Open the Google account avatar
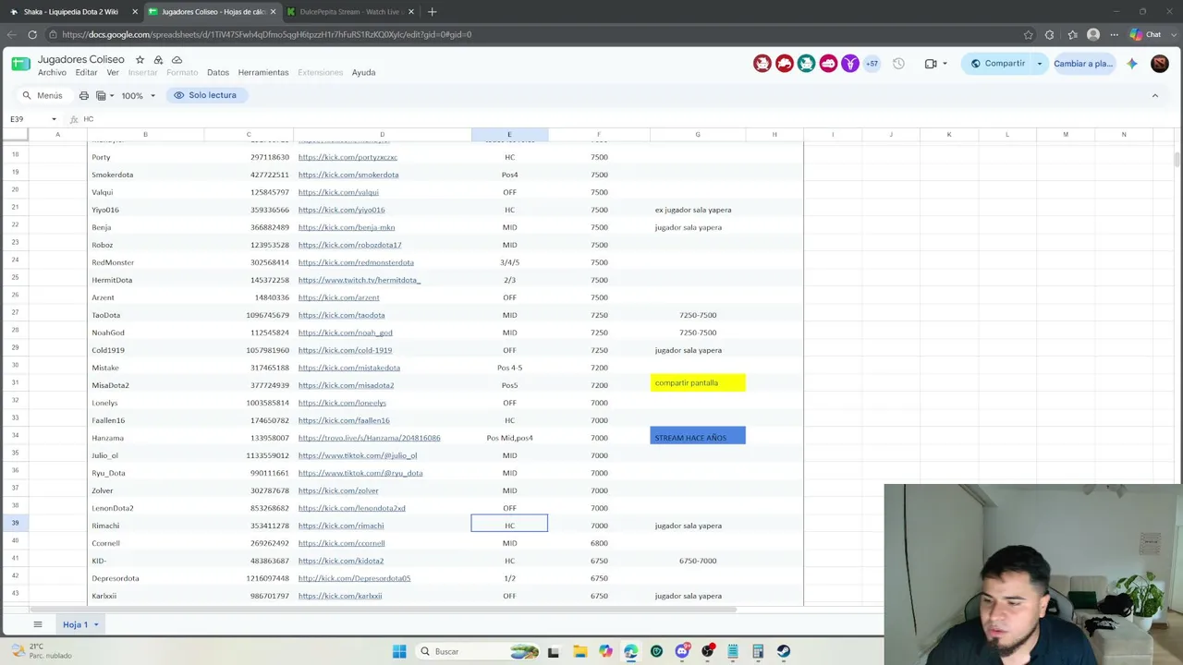Screen dimensions: 1183x665 [x=1160, y=64]
